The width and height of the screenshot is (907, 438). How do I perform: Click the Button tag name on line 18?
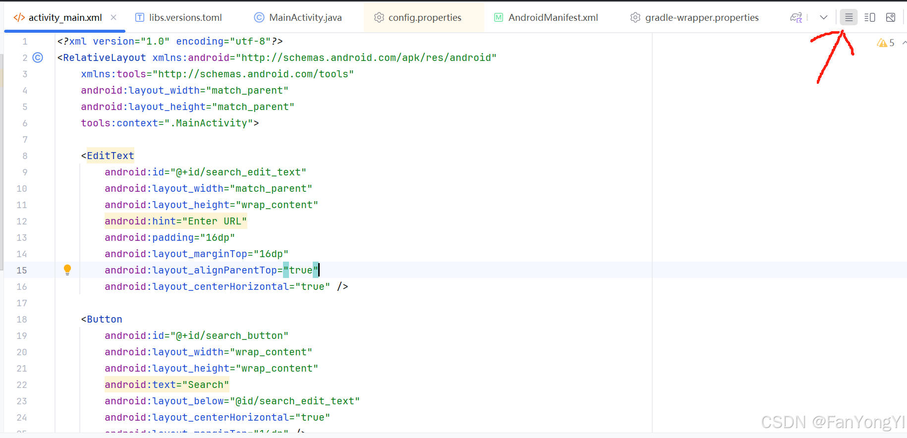click(x=105, y=320)
